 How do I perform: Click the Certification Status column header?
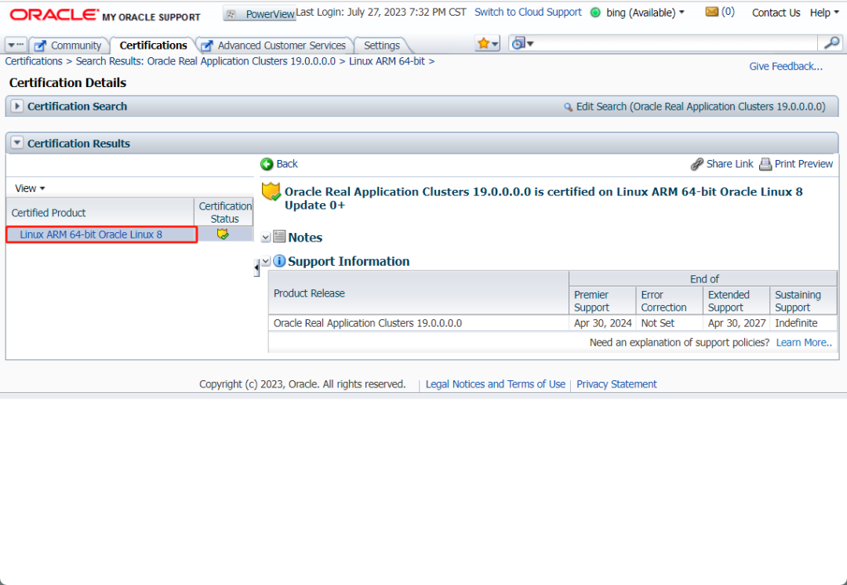tap(224, 213)
